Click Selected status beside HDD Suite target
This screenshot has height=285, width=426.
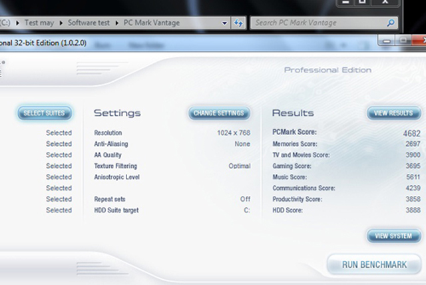tap(59, 210)
